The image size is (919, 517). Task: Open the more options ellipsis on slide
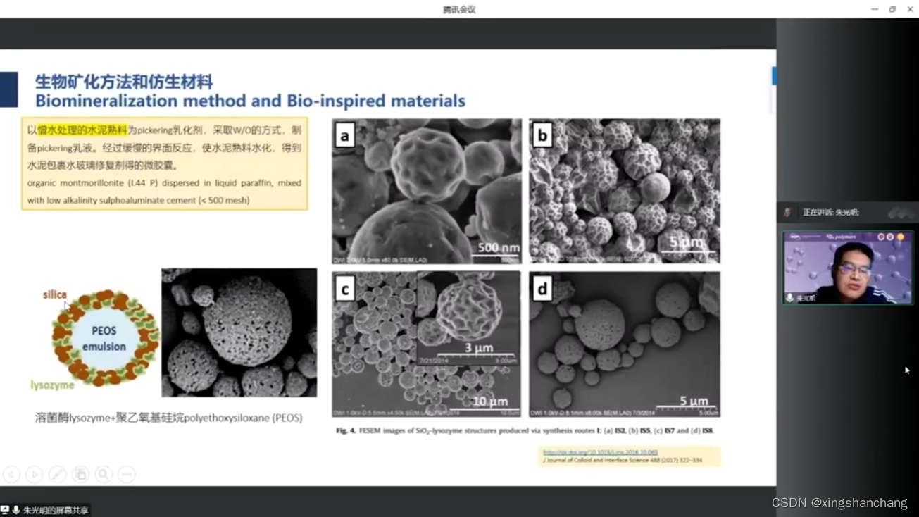[127, 475]
